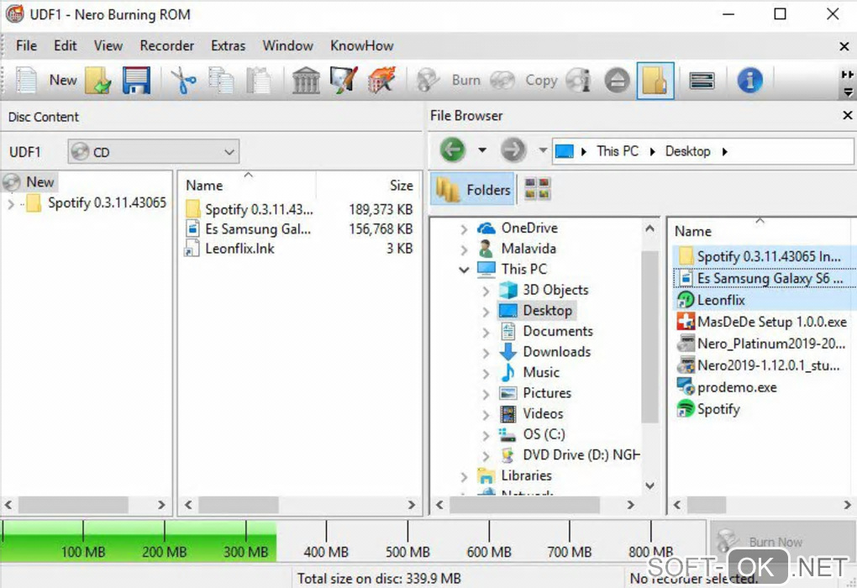Eject disc with the eject icon
Viewport: 857px width, 588px height.
pos(617,81)
